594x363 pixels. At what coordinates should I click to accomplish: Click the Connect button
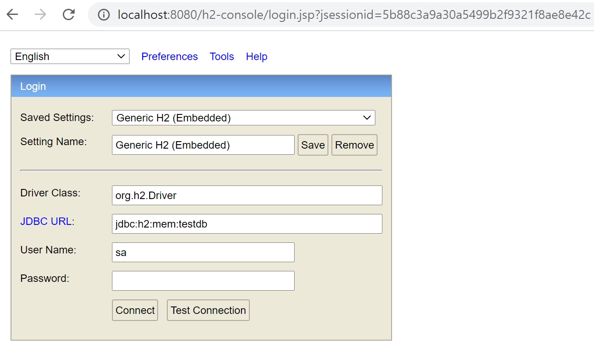click(x=135, y=310)
